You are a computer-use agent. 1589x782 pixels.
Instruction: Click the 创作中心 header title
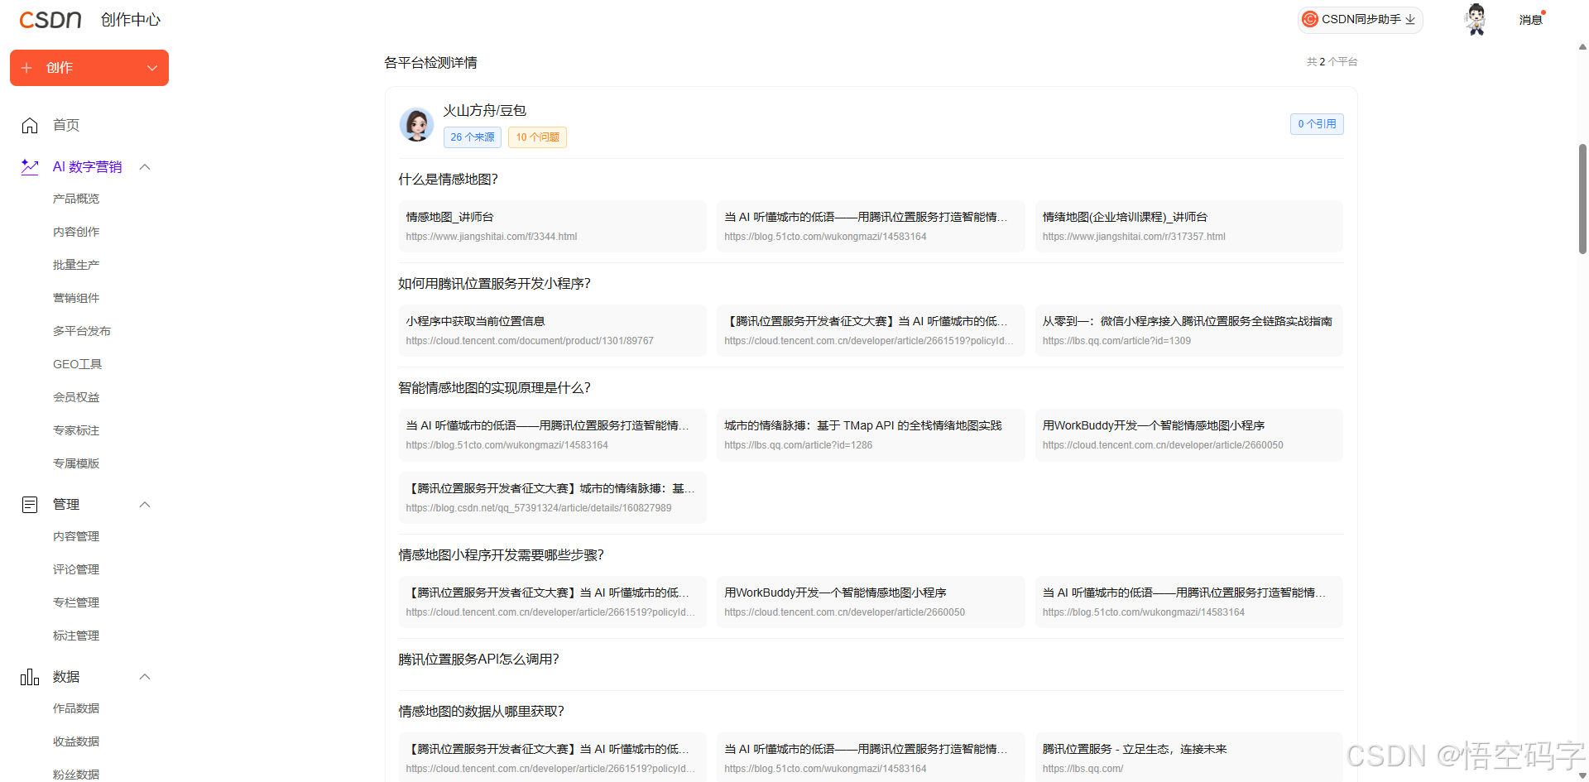(131, 20)
